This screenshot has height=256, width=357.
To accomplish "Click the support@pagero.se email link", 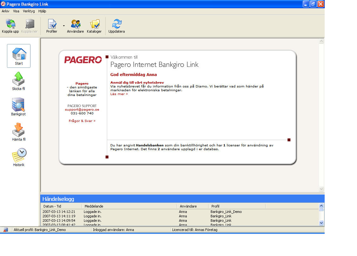I will [82, 109].
